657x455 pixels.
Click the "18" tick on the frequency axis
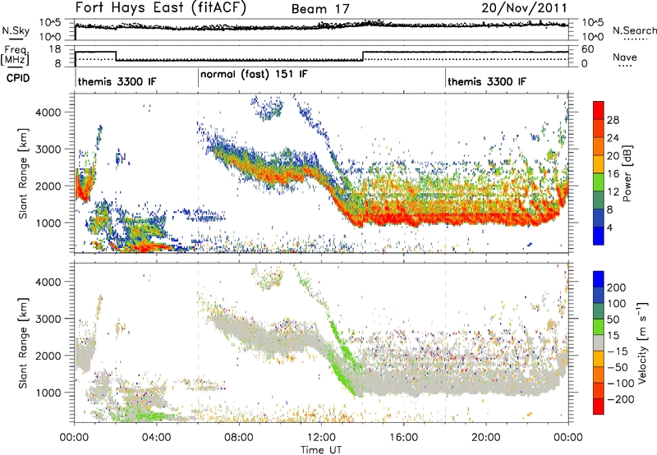click(54, 49)
